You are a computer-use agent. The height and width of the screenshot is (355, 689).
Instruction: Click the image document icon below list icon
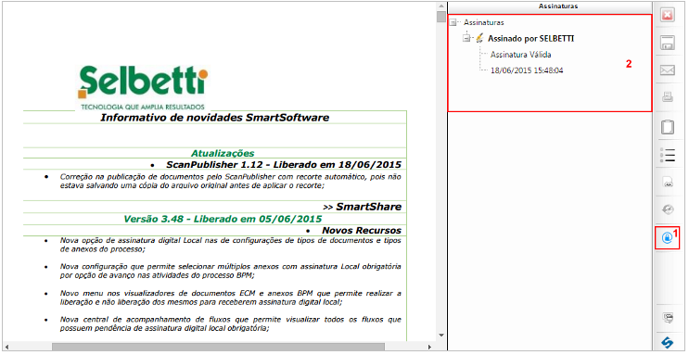[667, 183]
